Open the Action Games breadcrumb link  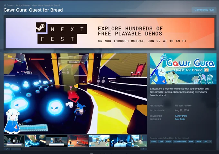point(23,5)
